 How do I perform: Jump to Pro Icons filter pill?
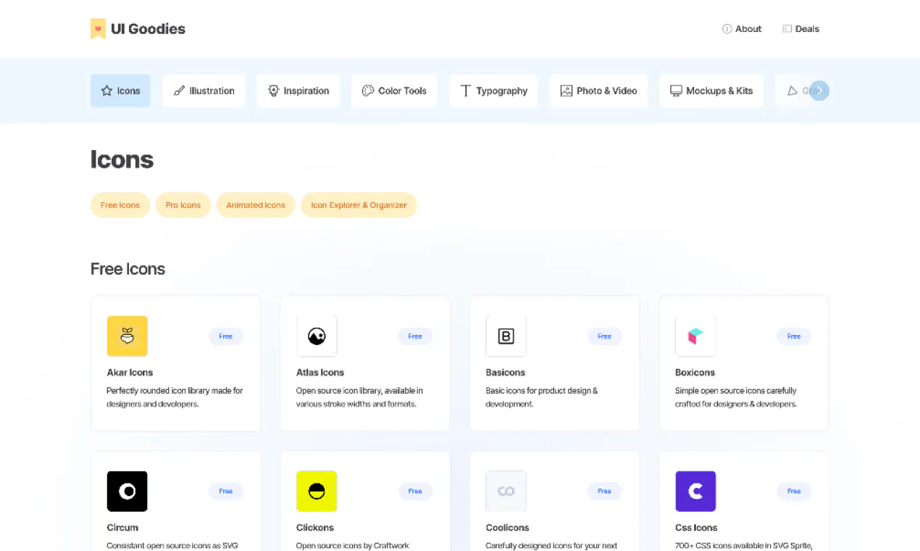click(x=183, y=205)
